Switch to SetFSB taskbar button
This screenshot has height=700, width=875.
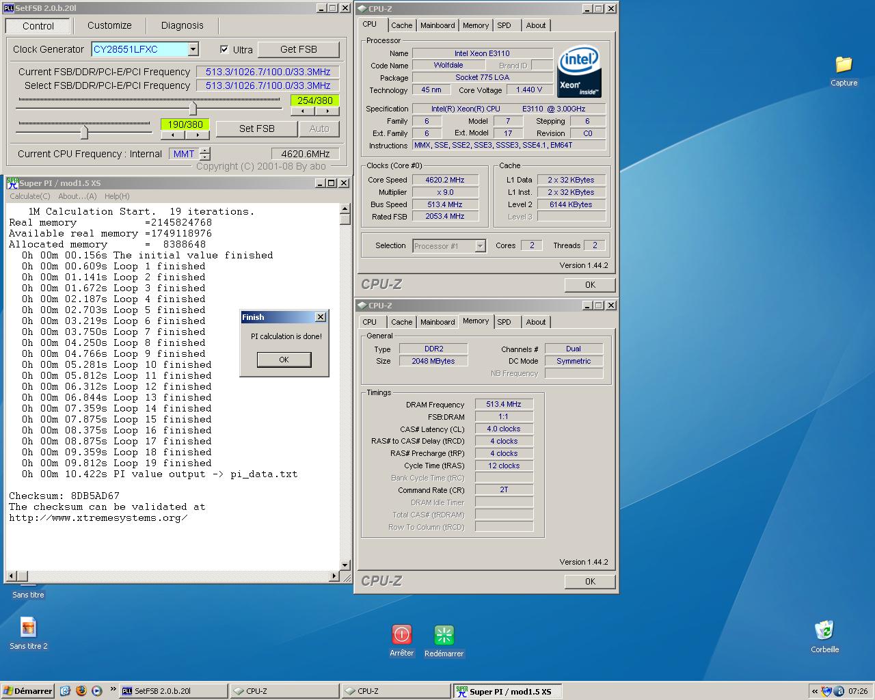coord(174,691)
